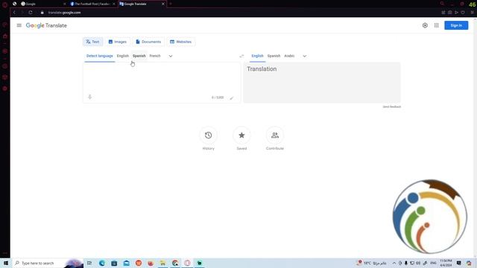
Task: Close the Google Translate browser tab
Action: (163, 4)
